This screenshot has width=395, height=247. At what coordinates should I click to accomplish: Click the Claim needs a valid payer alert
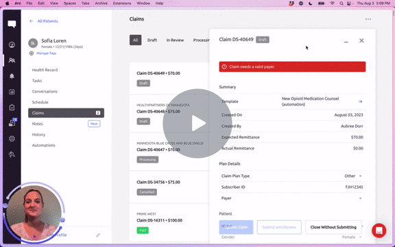point(292,67)
